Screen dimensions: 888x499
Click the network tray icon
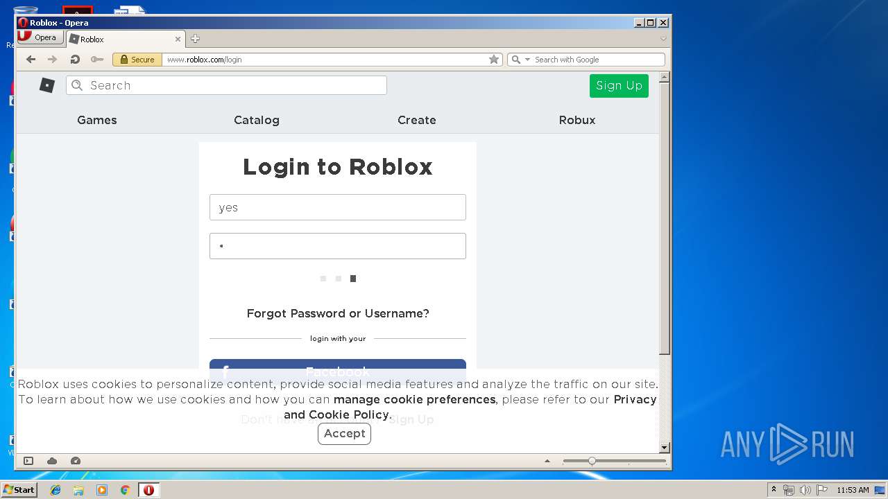pos(789,490)
